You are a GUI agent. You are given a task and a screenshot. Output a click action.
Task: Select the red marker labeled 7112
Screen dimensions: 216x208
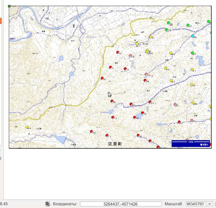102,78
